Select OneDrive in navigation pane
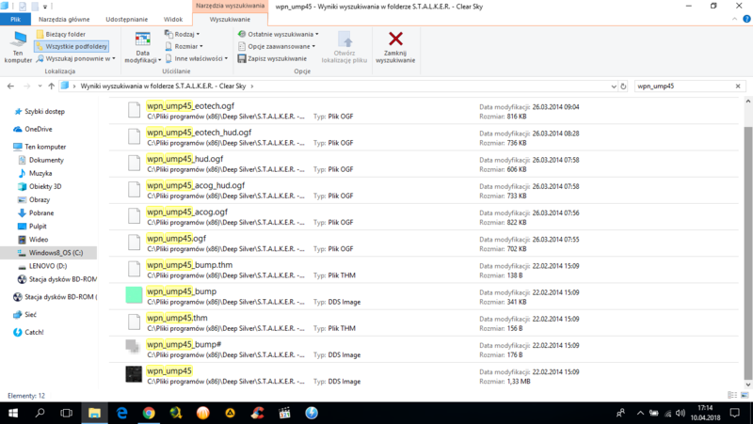This screenshot has height=424, width=753. (33, 129)
